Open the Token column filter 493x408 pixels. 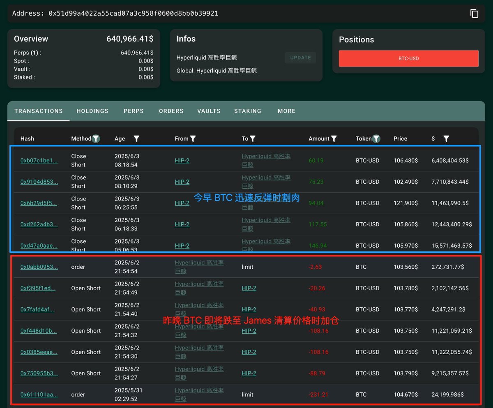(x=376, y=139)
